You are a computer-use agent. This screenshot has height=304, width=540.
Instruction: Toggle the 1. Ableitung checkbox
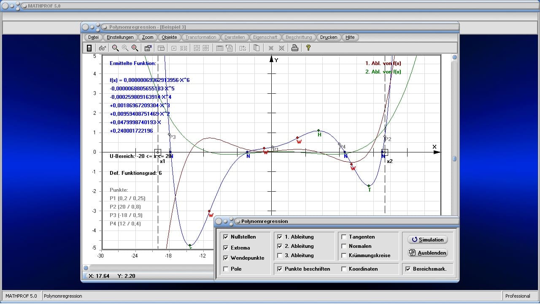280,237
